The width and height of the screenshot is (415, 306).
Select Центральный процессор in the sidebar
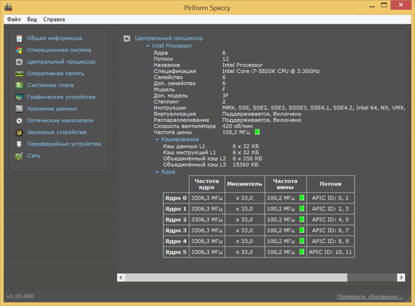coord(61,62)
